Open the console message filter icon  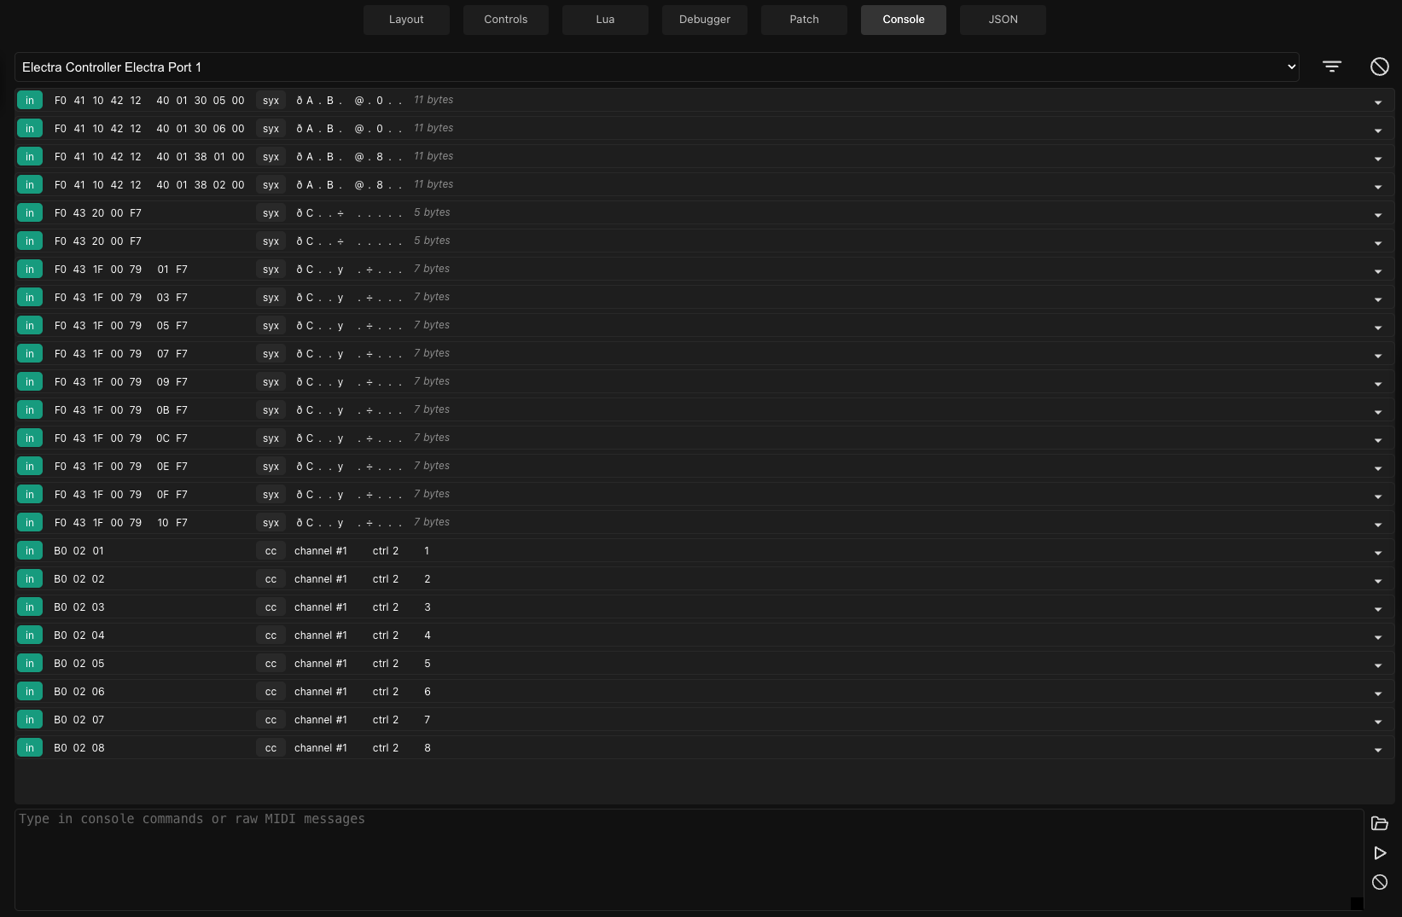click(x=1331, y=67)
